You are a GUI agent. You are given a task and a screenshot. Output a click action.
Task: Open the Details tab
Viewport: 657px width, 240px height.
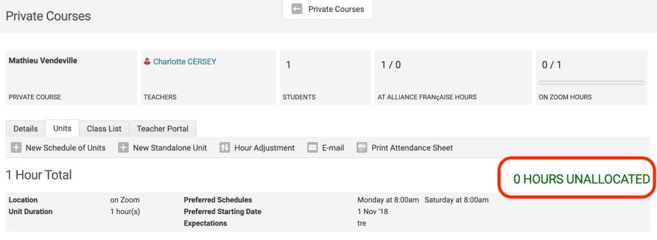pos(25,129)
